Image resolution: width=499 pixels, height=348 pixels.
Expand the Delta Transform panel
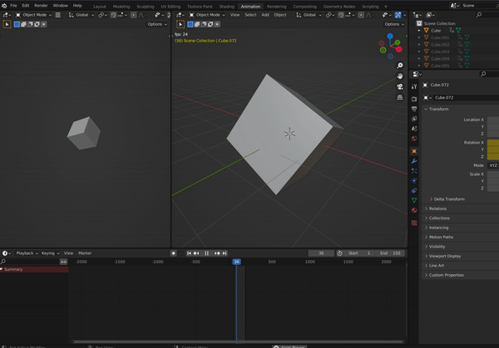click(x=449, y=199)
